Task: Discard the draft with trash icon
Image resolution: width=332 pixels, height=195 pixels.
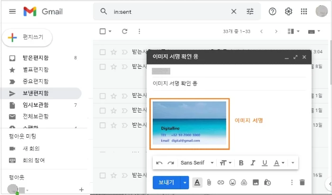Action: [302, 182]
